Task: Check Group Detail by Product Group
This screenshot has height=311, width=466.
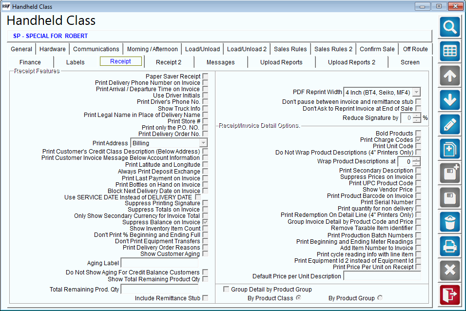Action: pos(226,289)
